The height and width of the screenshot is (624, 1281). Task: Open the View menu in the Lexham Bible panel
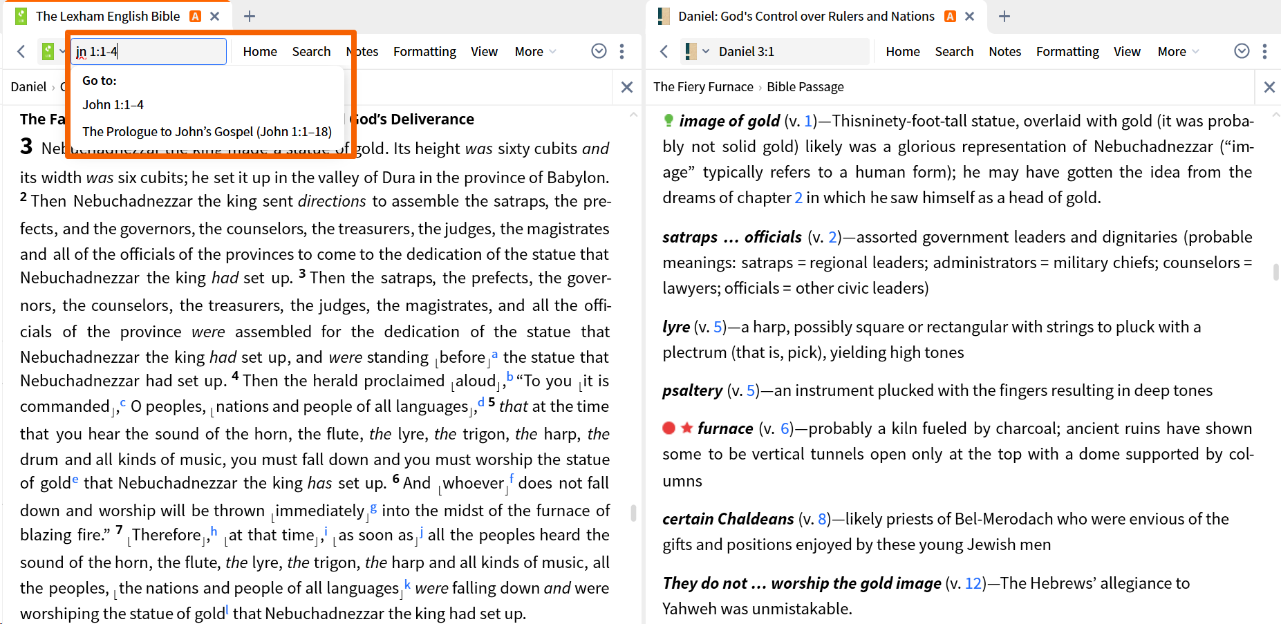[484, 51]
